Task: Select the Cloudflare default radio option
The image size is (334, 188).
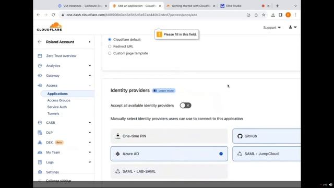Action: pos(110,40)
